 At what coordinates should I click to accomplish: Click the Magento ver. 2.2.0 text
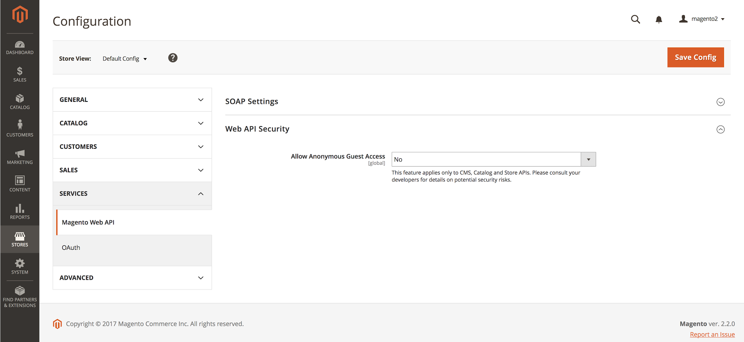point(707,324)
